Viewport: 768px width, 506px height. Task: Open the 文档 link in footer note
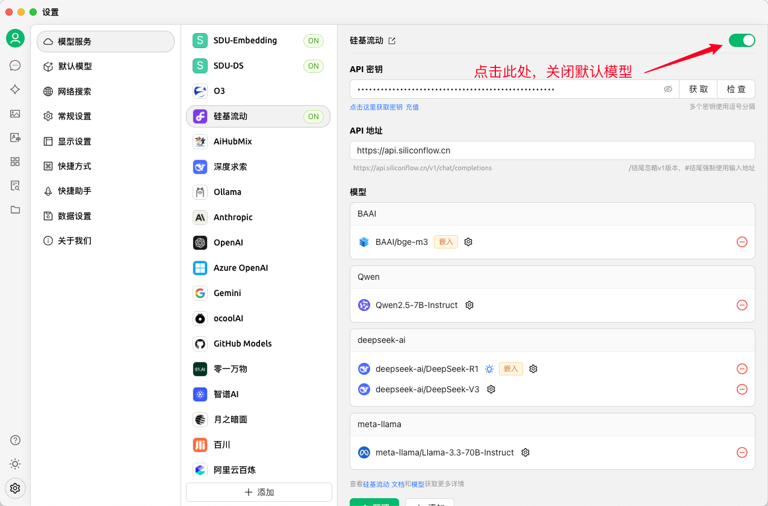(x=398, y=484)
